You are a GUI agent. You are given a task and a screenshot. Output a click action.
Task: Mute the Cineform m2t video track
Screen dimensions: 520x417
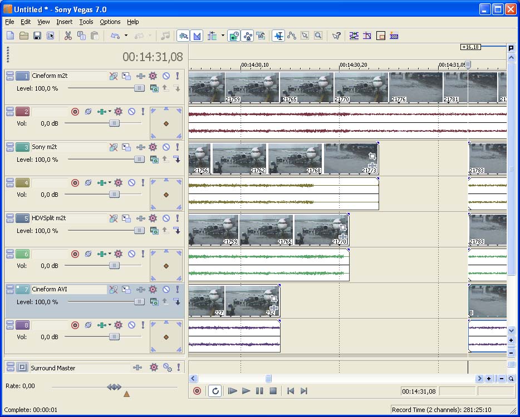tap(166, 76)
